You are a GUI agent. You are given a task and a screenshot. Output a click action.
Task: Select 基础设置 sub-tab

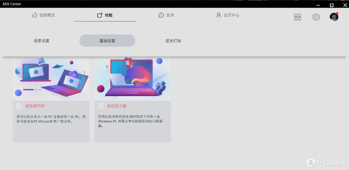coord(107,41)
